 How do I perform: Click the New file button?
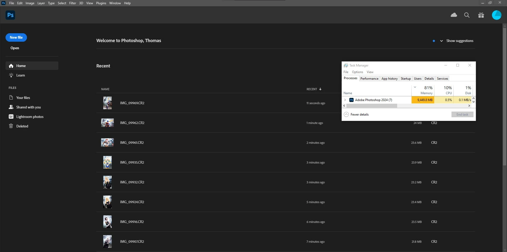point(16,37)
